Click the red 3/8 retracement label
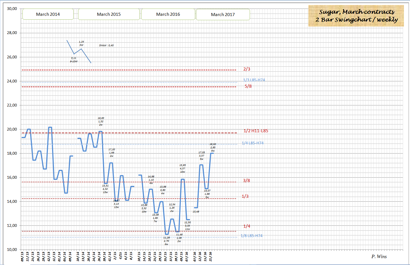Screen dimensions: 410x265 (x=246, y=181)
